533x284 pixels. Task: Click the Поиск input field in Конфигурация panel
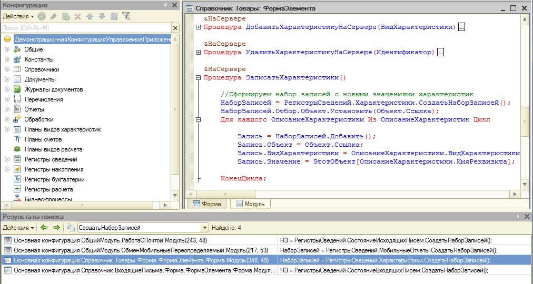(x=84, y=27)
